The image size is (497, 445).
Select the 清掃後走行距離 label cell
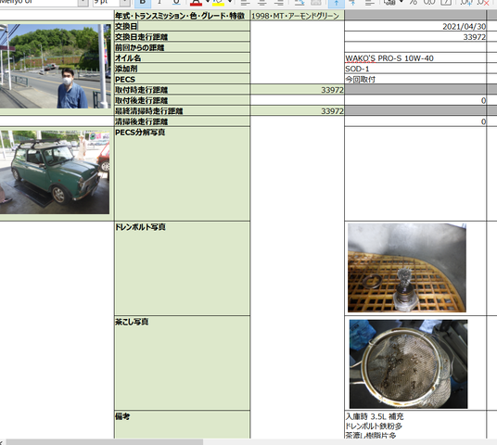[x=183, y=121]
